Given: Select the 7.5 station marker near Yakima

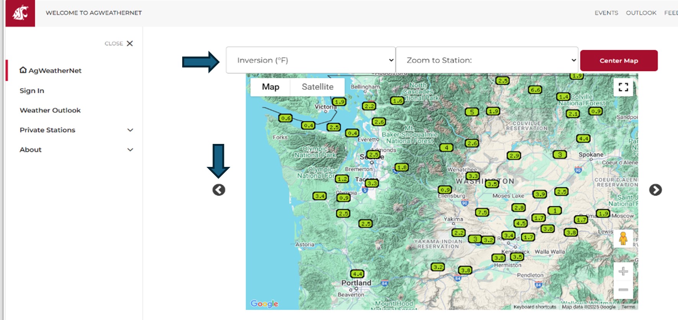Looking at the screenshot, I should tap(482, 212).
